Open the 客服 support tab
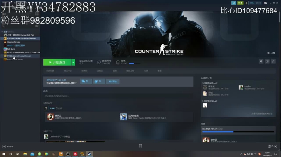 tap(160, 71)
